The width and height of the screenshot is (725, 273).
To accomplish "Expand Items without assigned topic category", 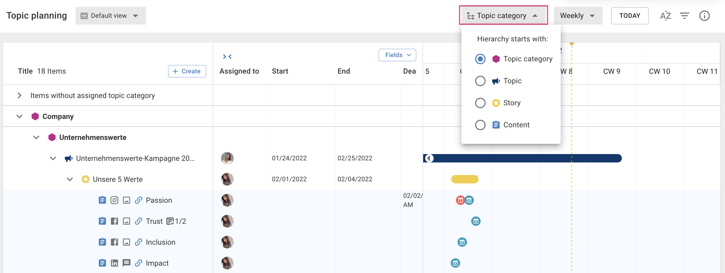I will pos(19,95).
